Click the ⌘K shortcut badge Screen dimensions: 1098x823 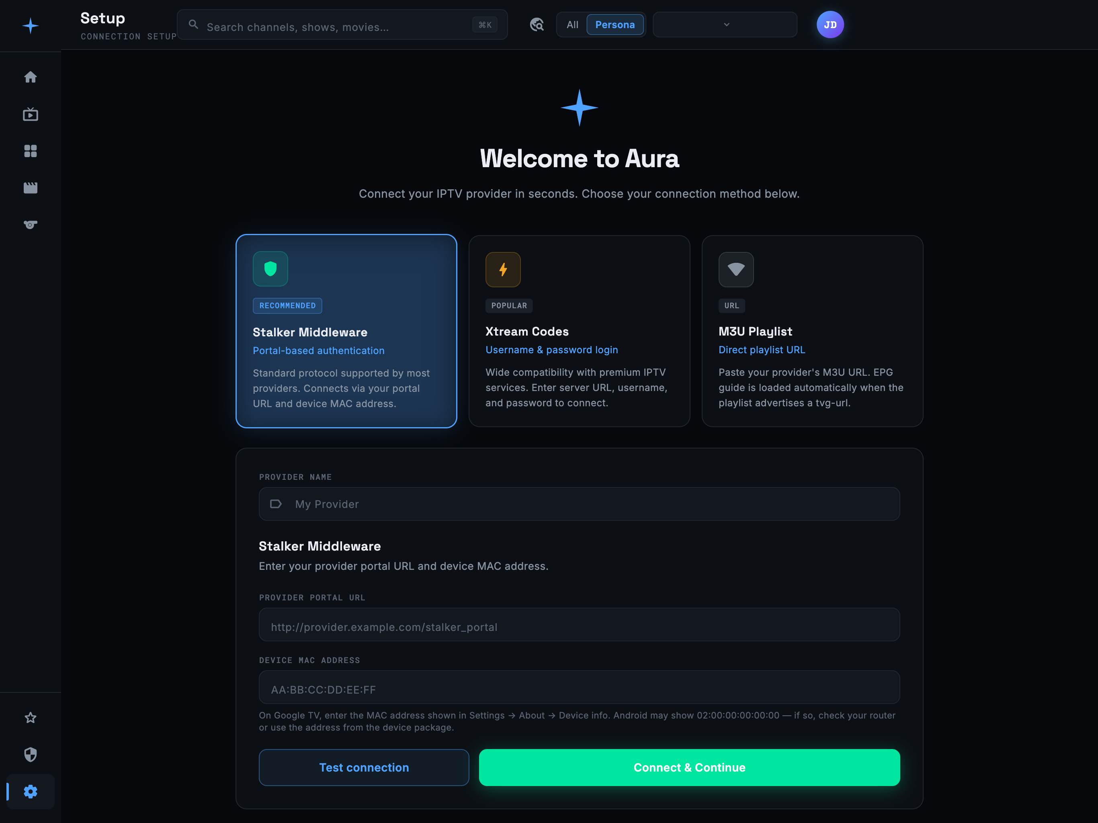pos(484,25)
